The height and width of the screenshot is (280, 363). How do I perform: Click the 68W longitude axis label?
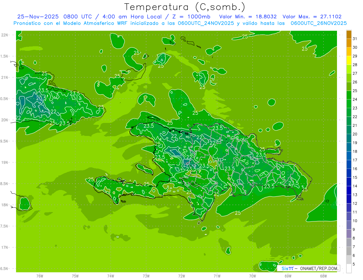coord(323,276)
